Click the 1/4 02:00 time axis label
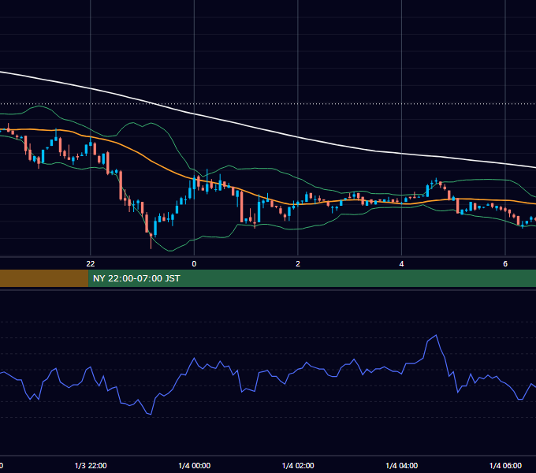The width and height of the screenshot is (536, 473). [298, 465]
